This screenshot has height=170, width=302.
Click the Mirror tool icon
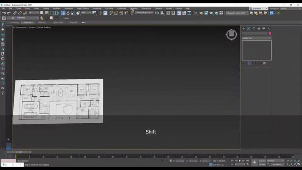[x=157, y=13]
